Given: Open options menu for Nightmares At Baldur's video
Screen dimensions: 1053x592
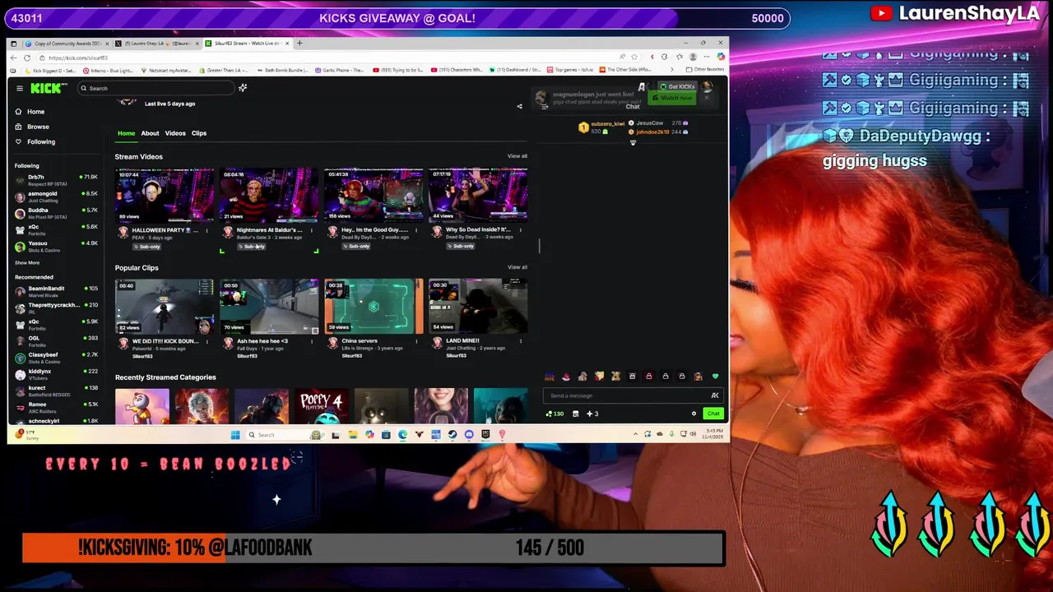Looking at the screenshot, I should (x=312, y=230).
